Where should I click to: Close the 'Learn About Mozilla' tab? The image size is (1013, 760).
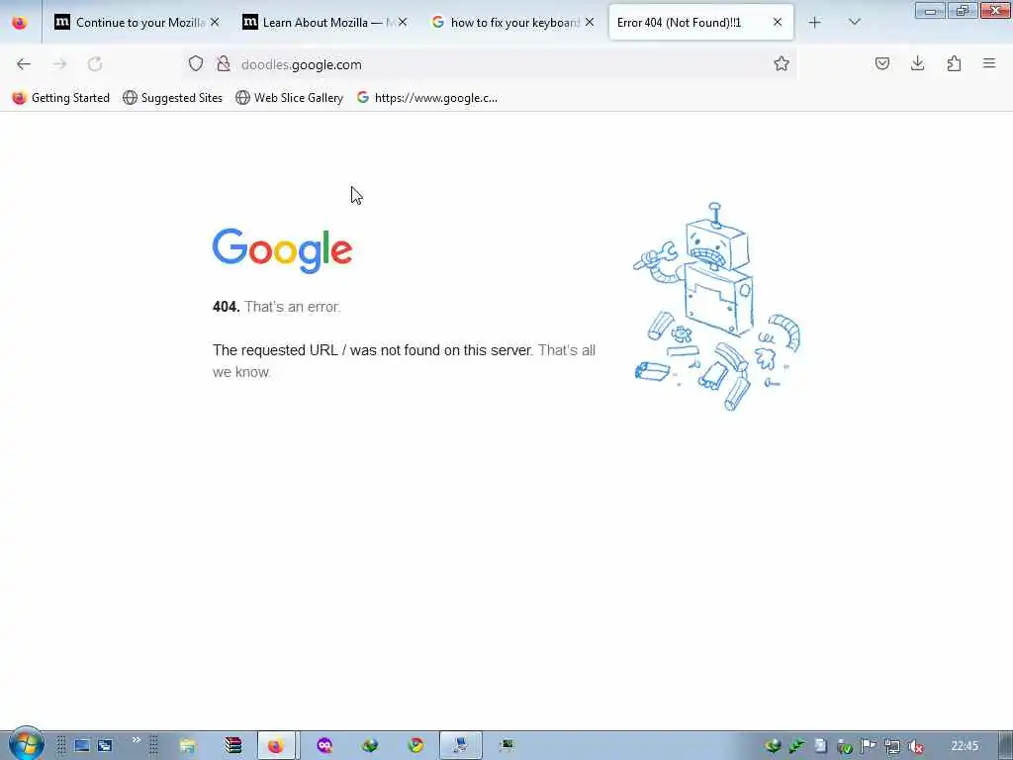(403, 23)
